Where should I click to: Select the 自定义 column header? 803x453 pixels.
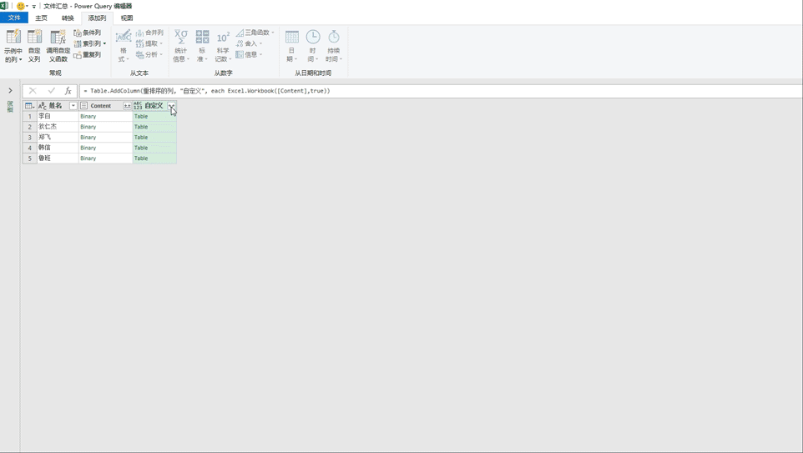coord(154,106)
